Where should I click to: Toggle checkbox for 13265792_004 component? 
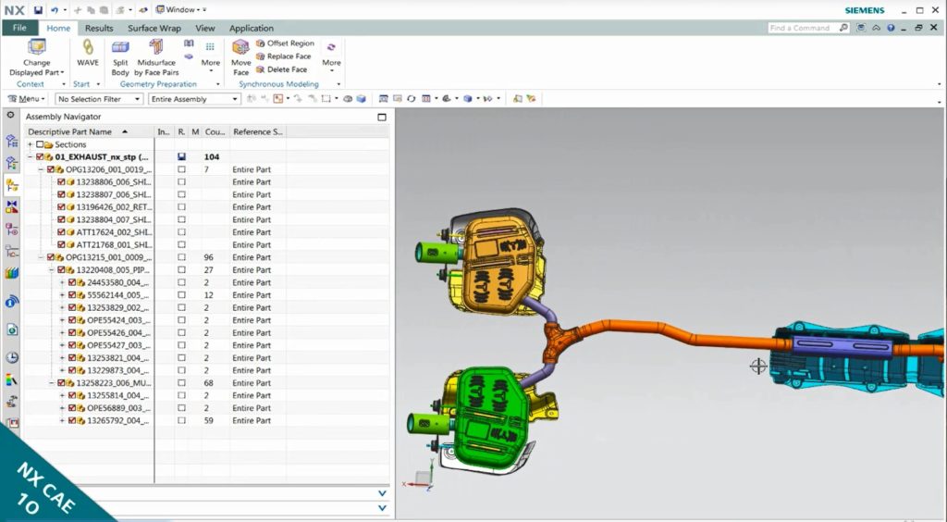[x=72, y=420]
